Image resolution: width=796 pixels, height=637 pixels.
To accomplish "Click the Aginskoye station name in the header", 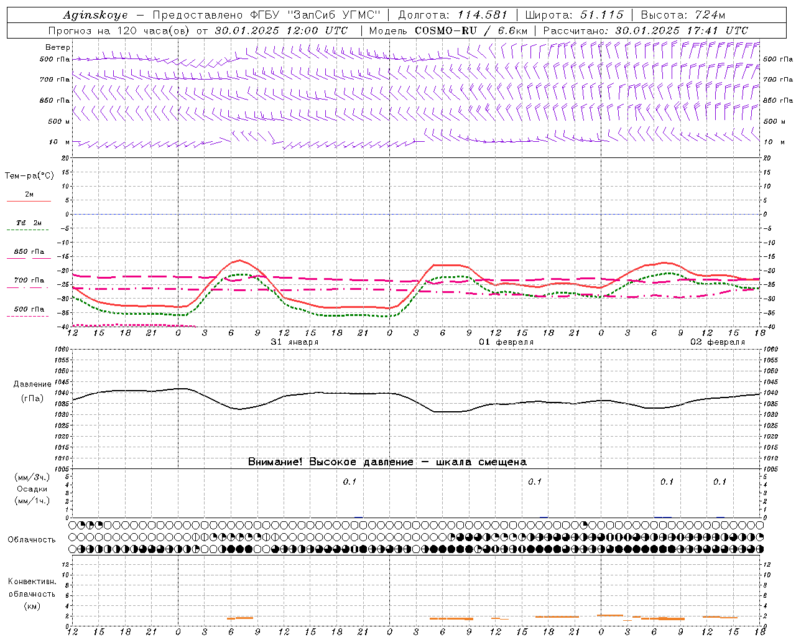I will point(95,15).
